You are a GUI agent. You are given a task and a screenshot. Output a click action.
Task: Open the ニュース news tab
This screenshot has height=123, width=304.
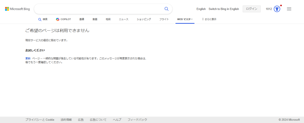pos(124,19)
